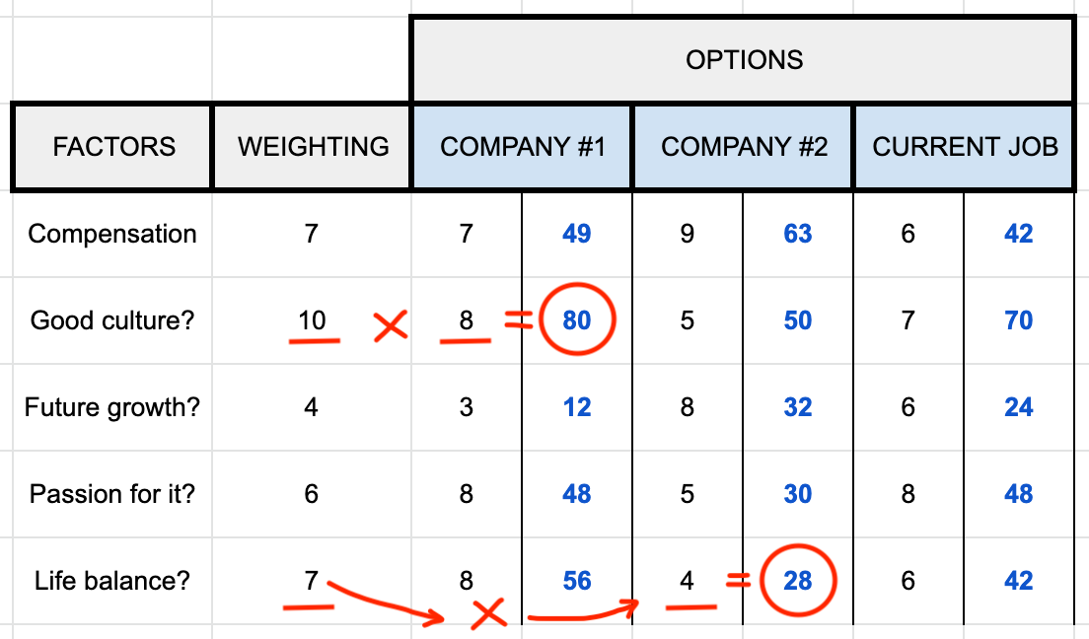Select the Compensation factor cell
This screenshot has width=1089, height=639.
[x=112, y=234]
